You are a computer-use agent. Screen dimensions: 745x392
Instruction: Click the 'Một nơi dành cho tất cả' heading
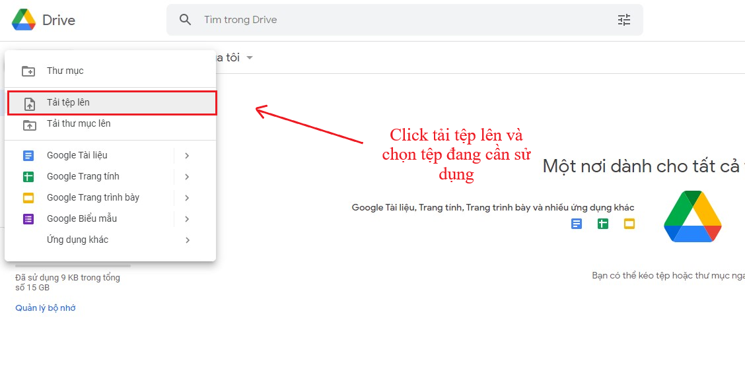643,166
